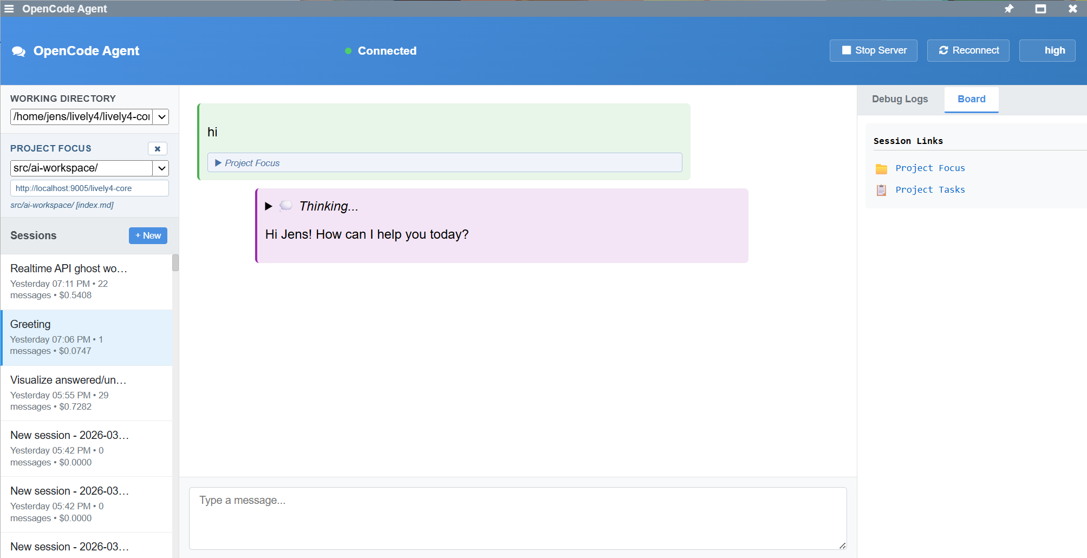Click the folder icon beside Project Focus
This screenshot has height=558, width=1087.
click(x=881, y=169)
